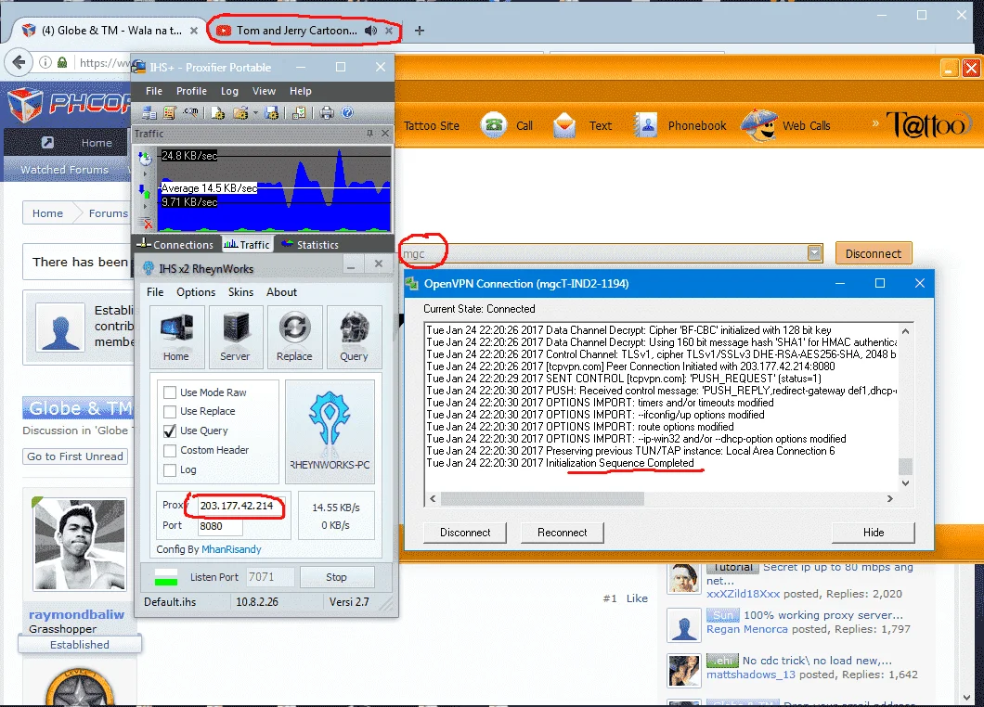This screenshot has height=707, width=984.
Task: Open MhanRisandy config author link
Action: pos(231,549)
